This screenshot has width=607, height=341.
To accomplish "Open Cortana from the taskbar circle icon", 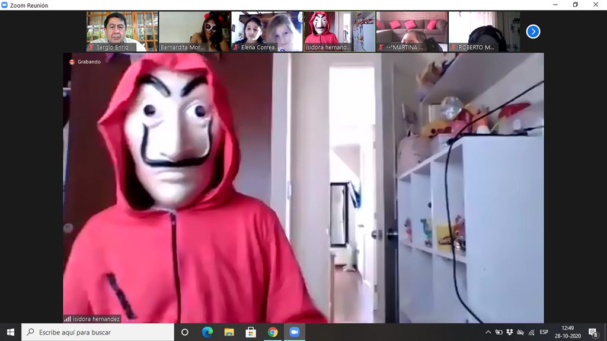I will [x=184, y=332].
